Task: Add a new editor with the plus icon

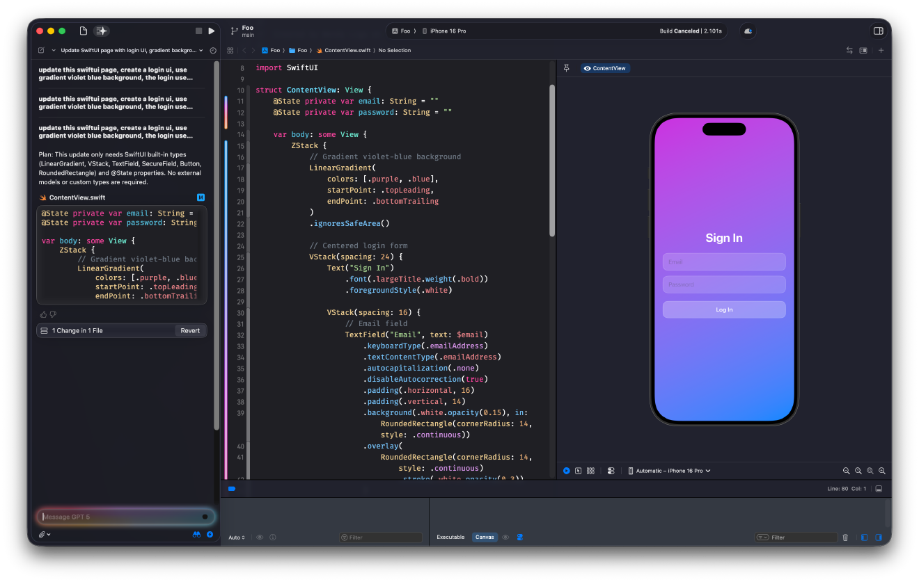Action: coord(881,50)
